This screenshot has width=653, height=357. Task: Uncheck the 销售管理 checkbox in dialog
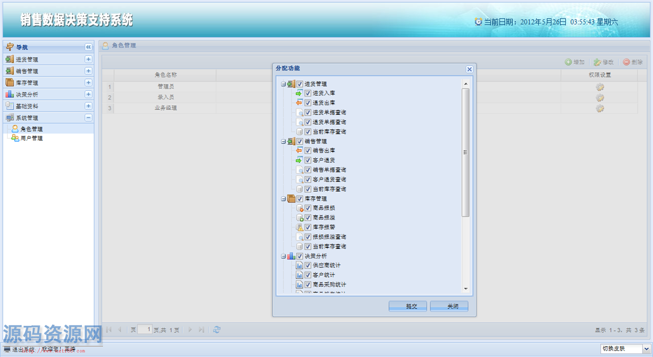click(x=300, y=141)
